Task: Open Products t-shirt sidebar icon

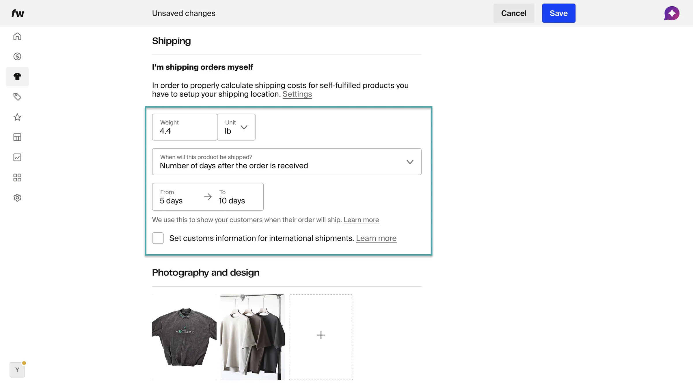Action: click(17, 77)
